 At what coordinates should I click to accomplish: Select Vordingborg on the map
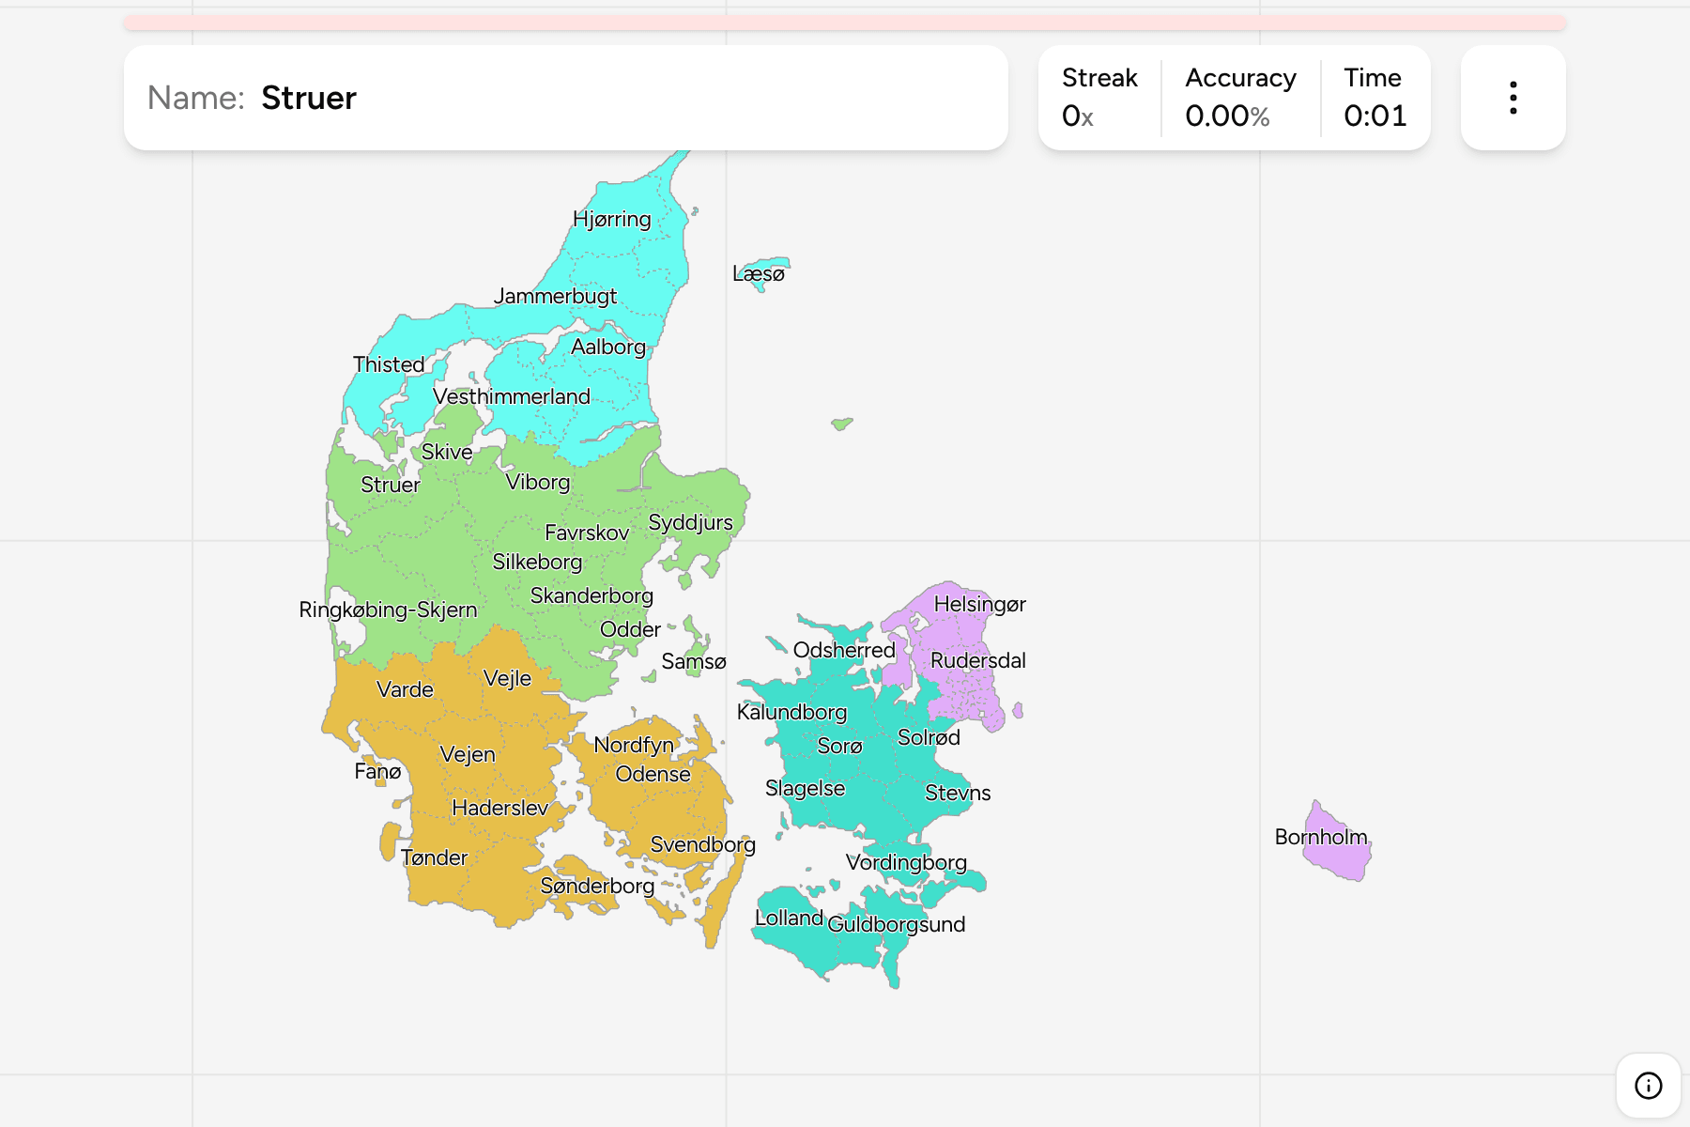coord(906,862)
